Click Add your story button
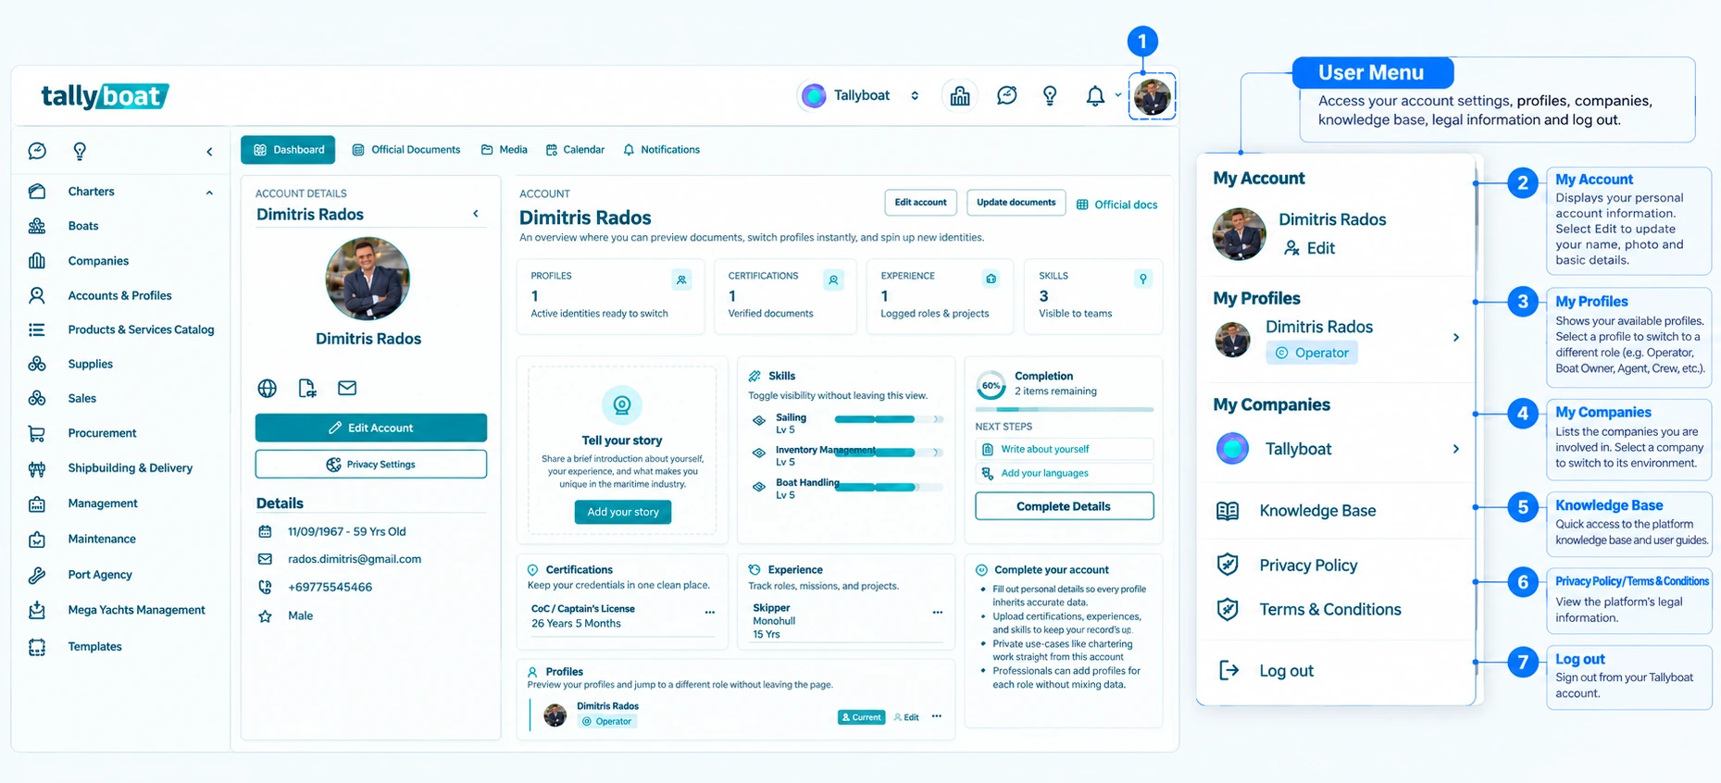 click(x=623, y=512)
